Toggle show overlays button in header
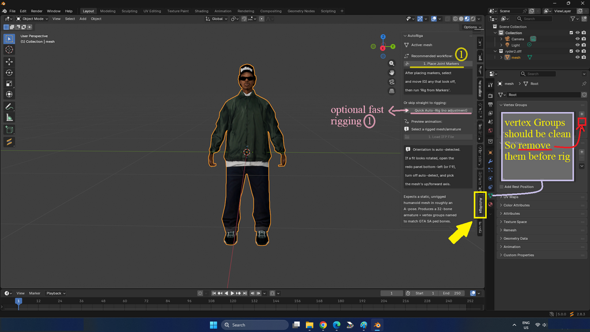The image size is (590, 332). click(434, 19)
